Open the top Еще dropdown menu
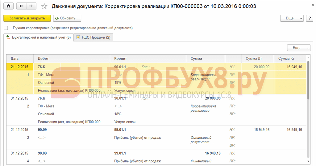The height and width of the screenshot is (166, 316). pos(292,18)
